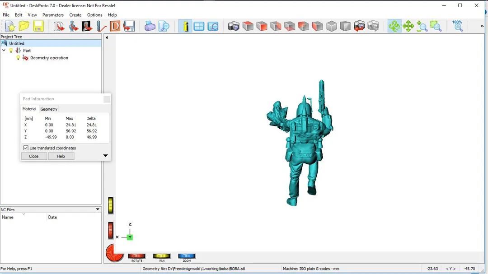The width and height of the screenshot is (488, 274).
Task: Open the Help menu
Action: (112, 15)
